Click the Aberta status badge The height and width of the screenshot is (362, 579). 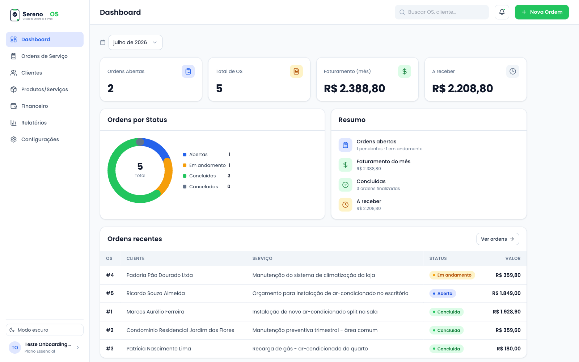pyautogui.click(x=443, y=294)
